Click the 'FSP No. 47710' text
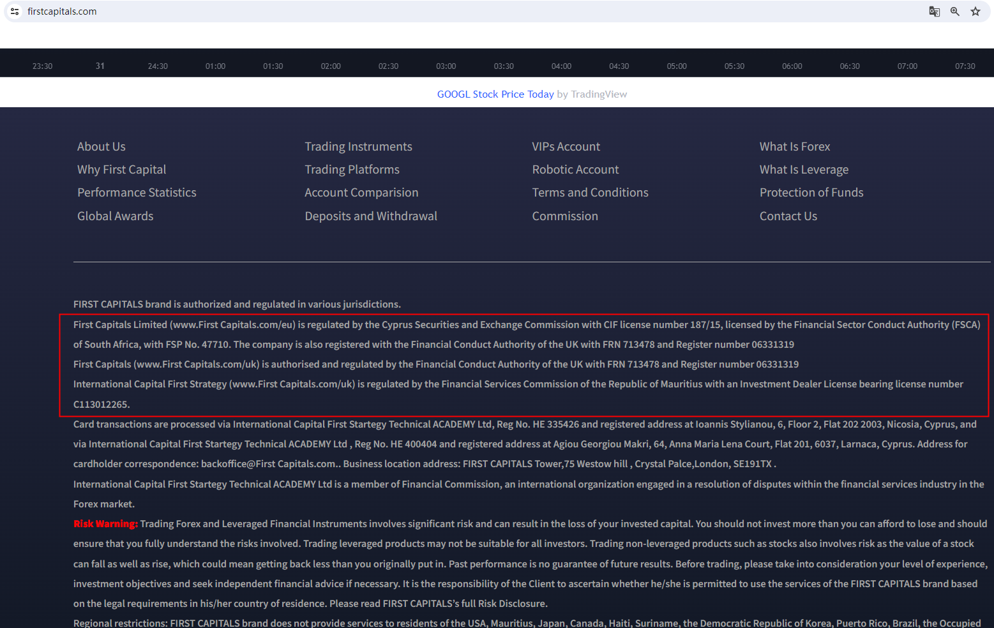 point(197,345)
